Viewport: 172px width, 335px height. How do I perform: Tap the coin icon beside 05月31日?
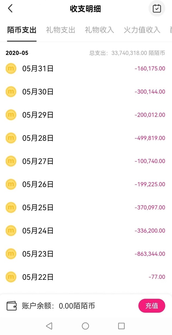click(11, 68)
